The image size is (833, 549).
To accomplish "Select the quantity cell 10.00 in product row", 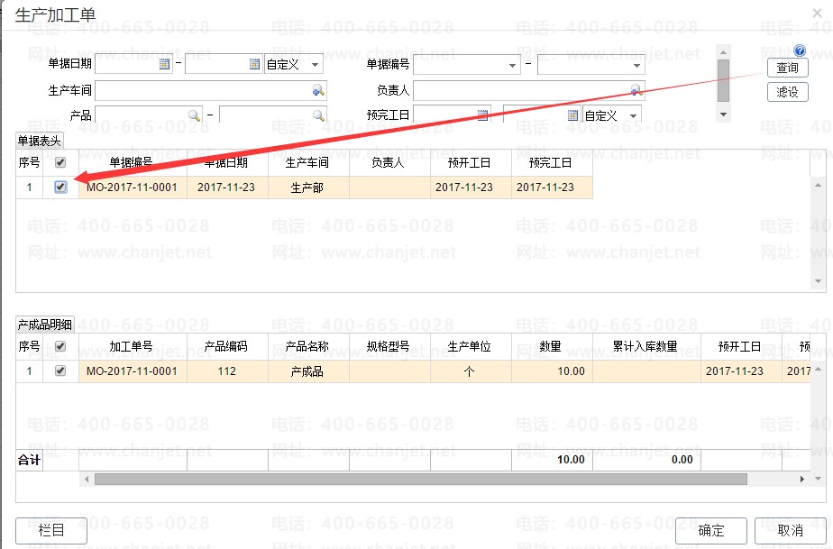I will pyautogui.click(x=552, y=371).
